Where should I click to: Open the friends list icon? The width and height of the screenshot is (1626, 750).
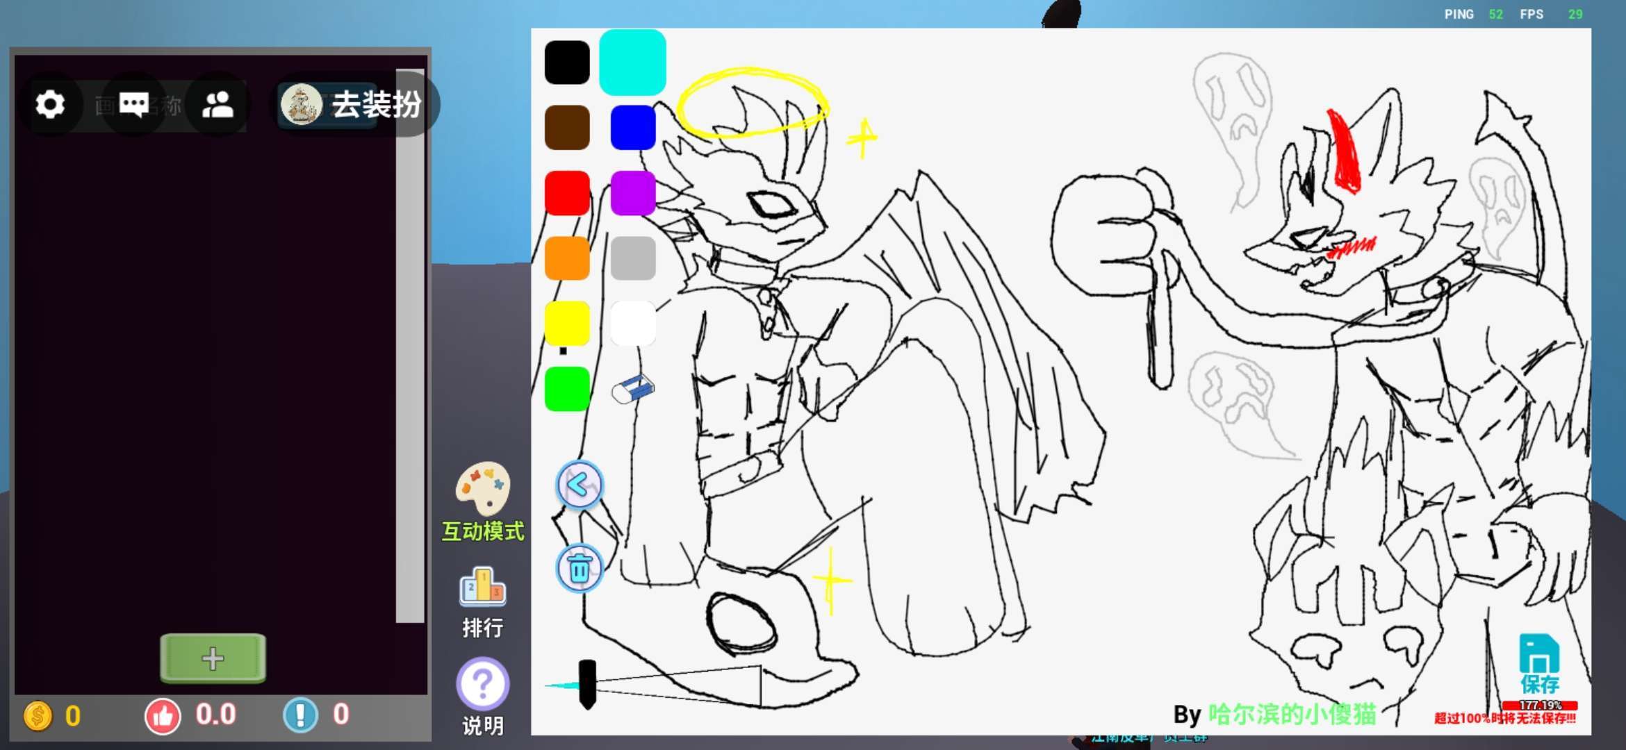pyautogui.click(x=217, y=105)
